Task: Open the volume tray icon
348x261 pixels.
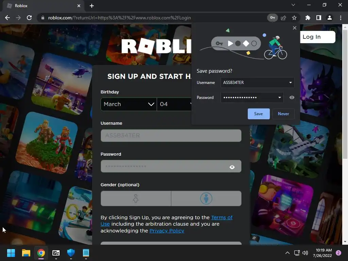Action: click(305, 253)
